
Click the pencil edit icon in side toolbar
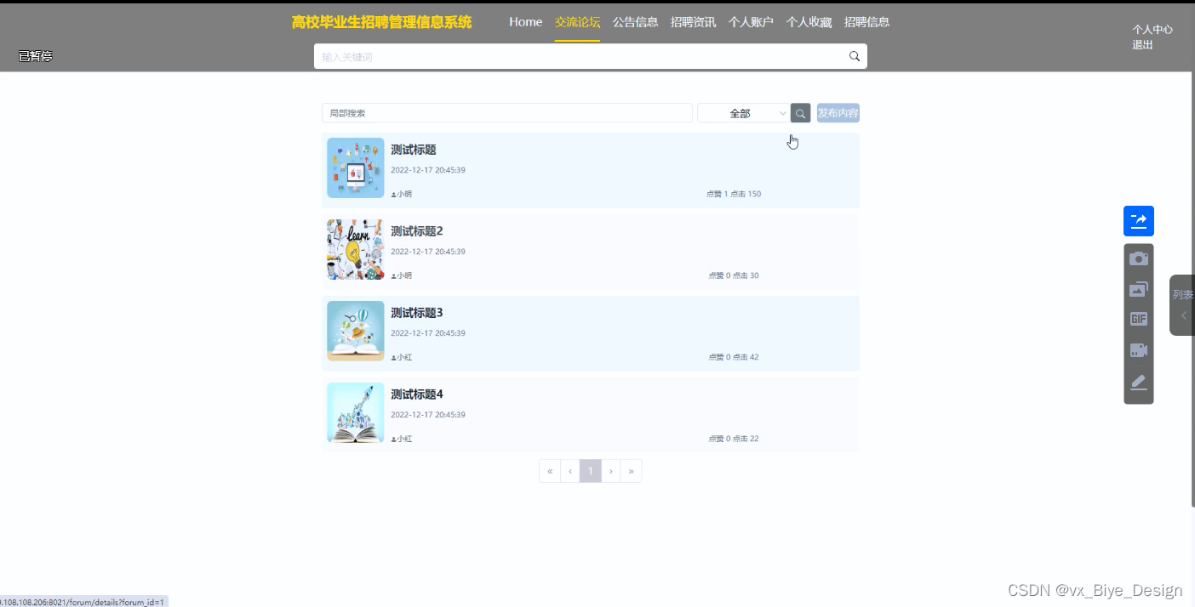[x=1139, y=382]
